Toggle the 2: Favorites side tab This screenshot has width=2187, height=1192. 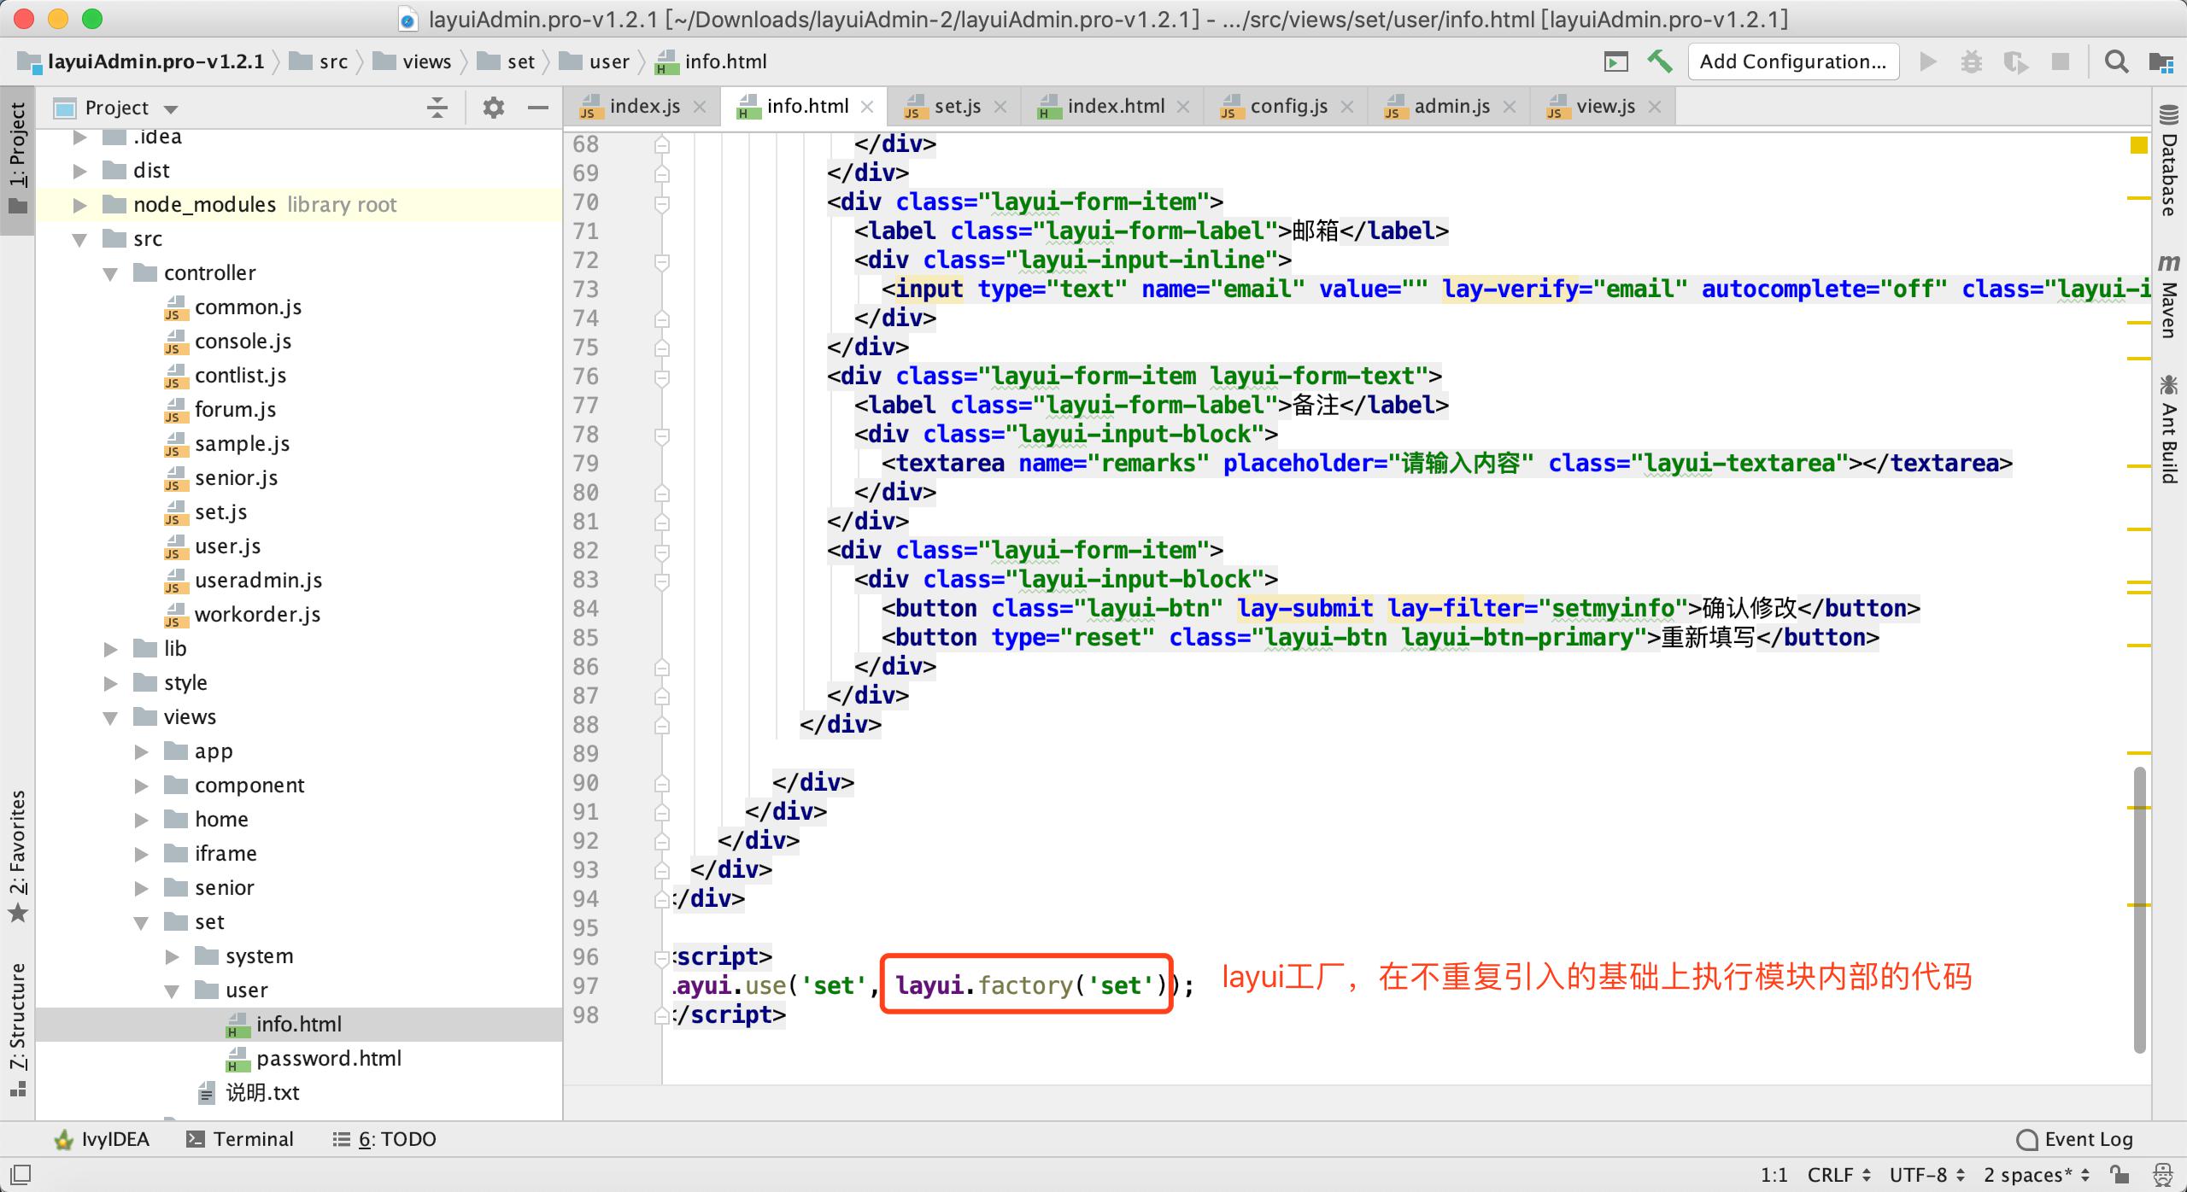[x=17, y=856]
